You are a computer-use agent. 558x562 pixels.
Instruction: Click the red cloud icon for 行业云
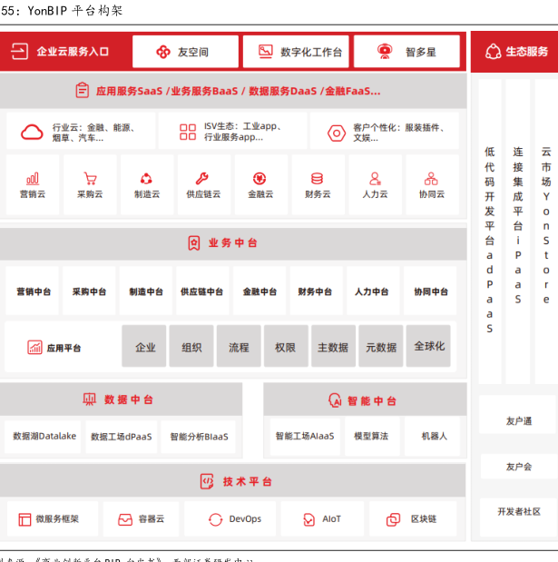[x=32, y=132]
